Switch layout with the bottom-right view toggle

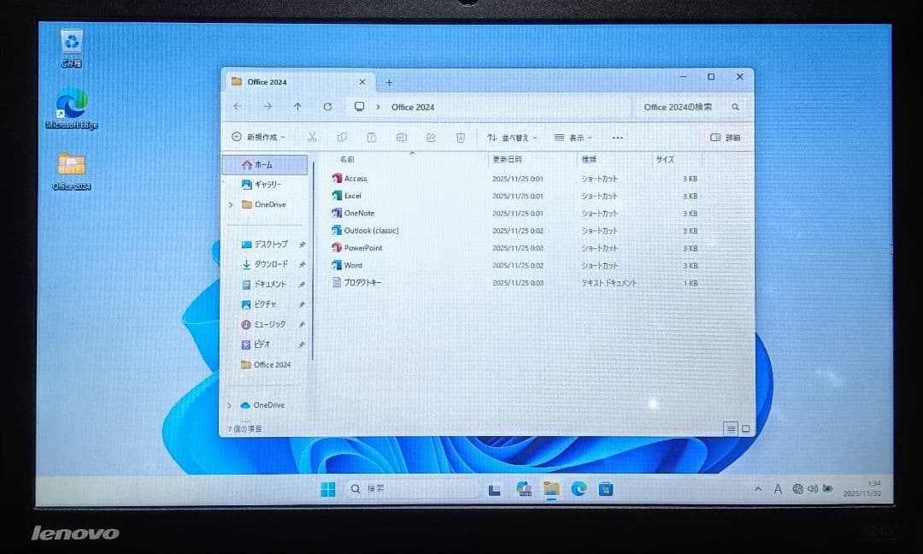pos(744,427)
